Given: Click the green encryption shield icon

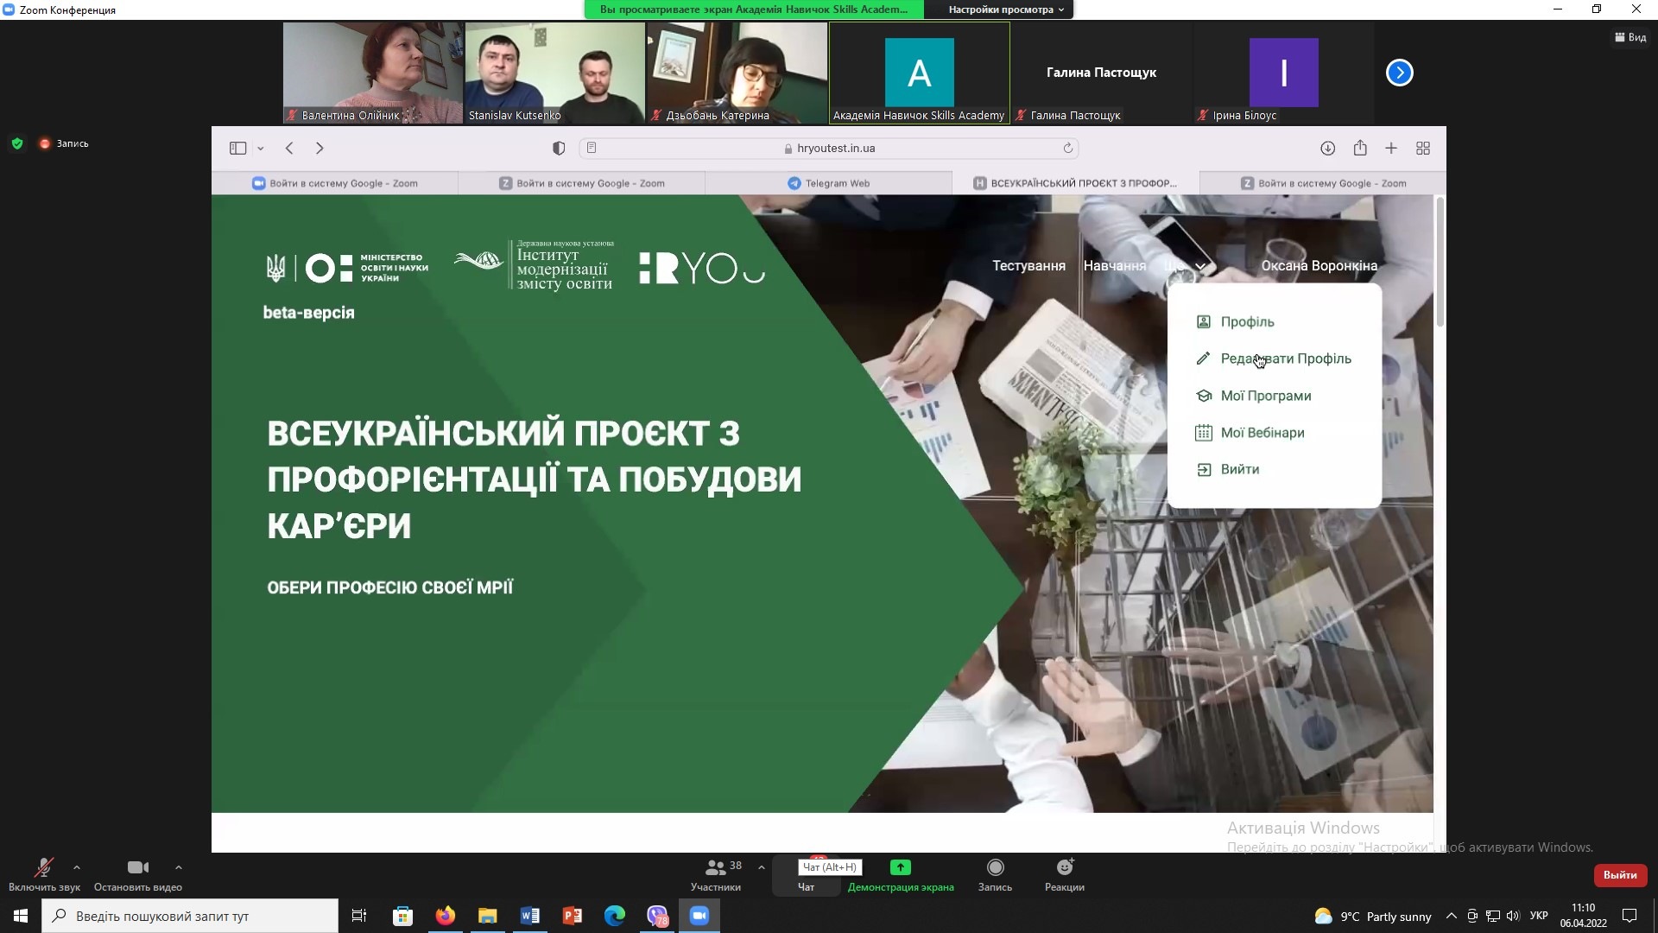Looking at the screenshot, I should coord(17,143).
